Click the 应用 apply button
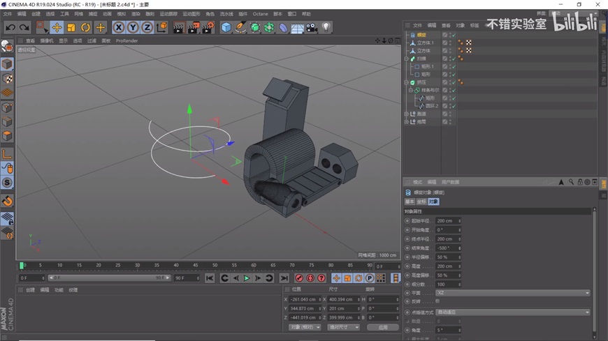608x341 pixels. point(382,327)
